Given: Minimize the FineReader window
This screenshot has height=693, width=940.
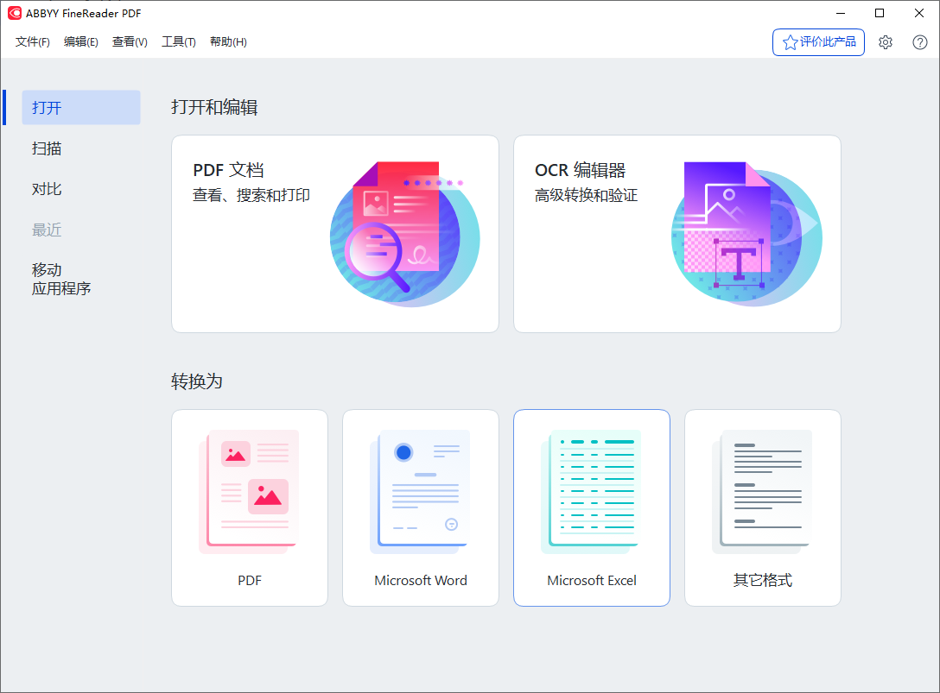Looking at the screenshot, I should (x=841, y=13).
